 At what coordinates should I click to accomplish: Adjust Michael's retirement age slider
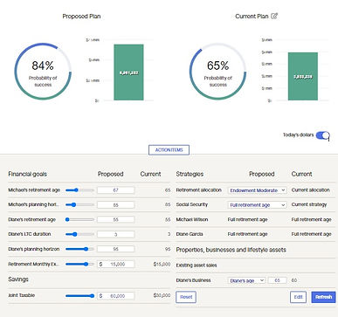click(x=79, y=190)
